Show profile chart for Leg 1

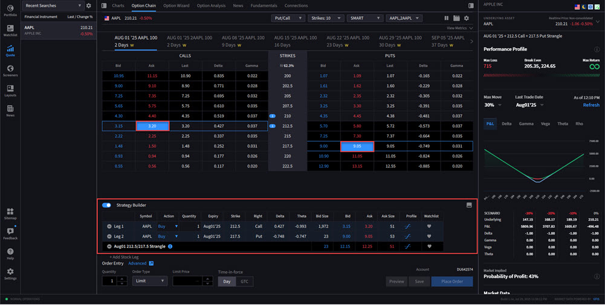point(407,227)
